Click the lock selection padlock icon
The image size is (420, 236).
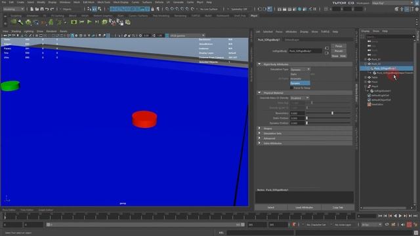(x=153, y=9)
